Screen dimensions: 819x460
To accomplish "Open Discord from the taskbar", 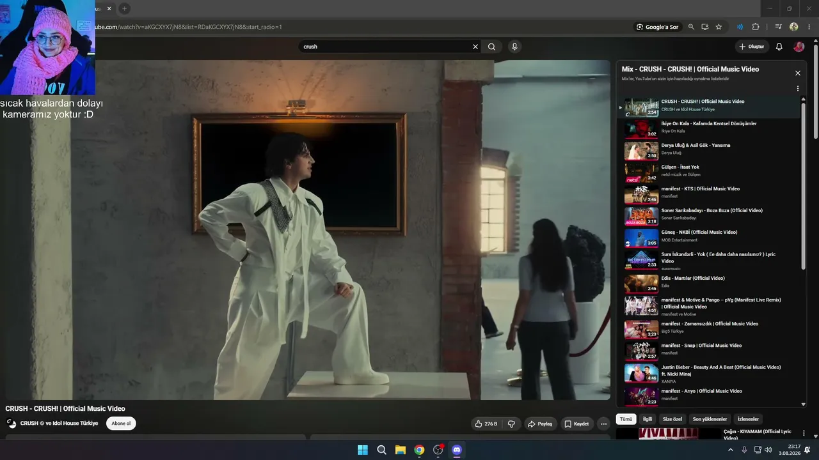I will (x=457, y=450).
